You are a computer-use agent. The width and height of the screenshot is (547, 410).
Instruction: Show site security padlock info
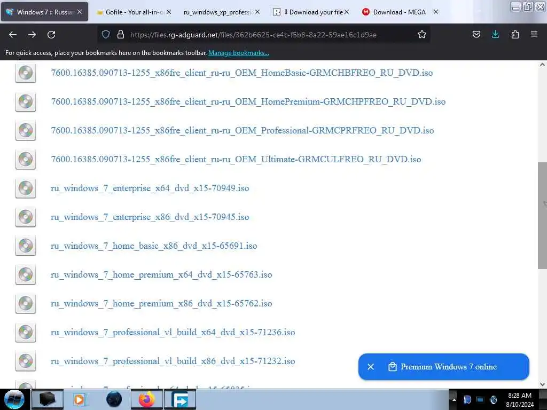(x=121, y=34)
